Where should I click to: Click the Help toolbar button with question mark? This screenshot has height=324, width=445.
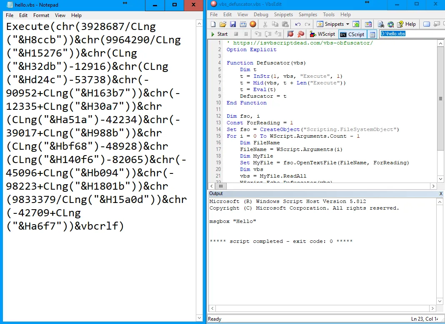point(407,24)
